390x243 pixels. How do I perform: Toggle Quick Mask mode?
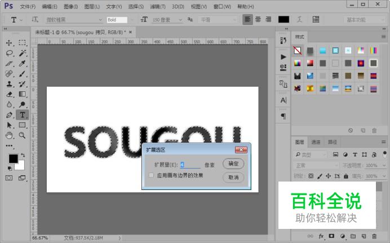pyautogui.click(x=9, y=178)
